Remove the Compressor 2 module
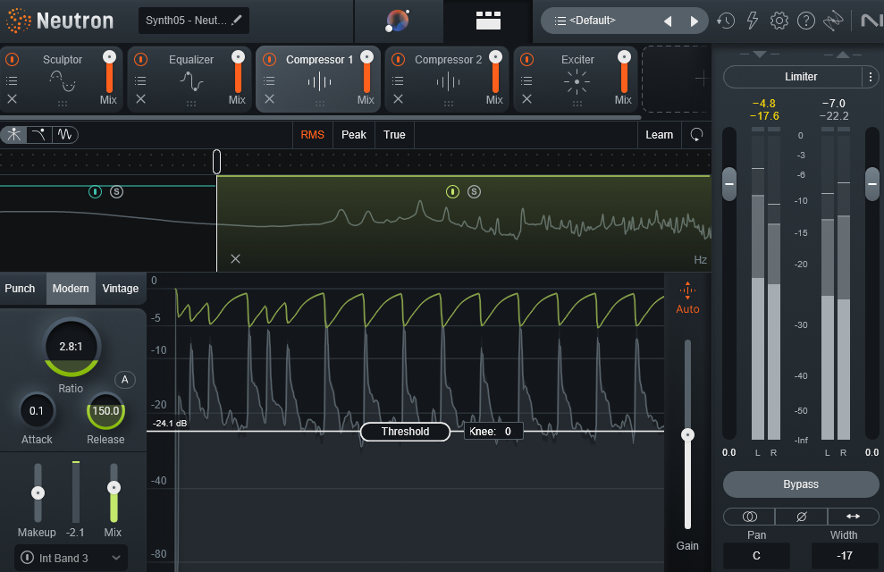This screenshot has height=572, width=884. [x=398, y=98]
